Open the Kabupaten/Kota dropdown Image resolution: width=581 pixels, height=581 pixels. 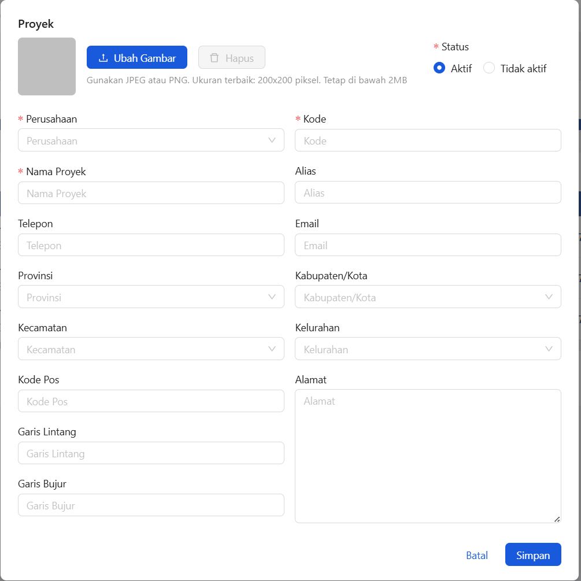click(428, 297)
